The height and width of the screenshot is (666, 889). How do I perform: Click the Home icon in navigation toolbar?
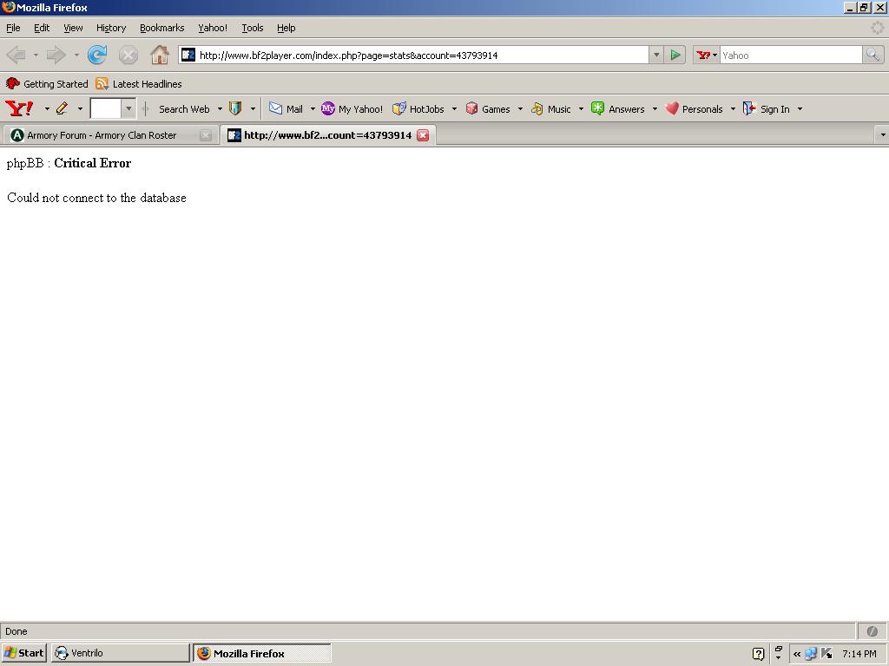point(159,55)
